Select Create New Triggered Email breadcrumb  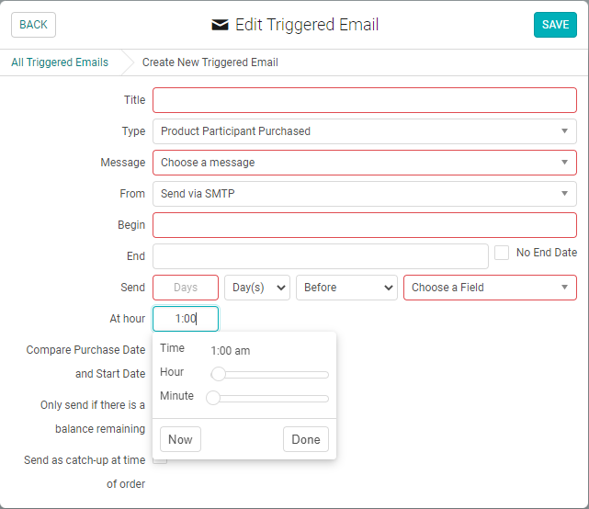[x=210, y=62]
